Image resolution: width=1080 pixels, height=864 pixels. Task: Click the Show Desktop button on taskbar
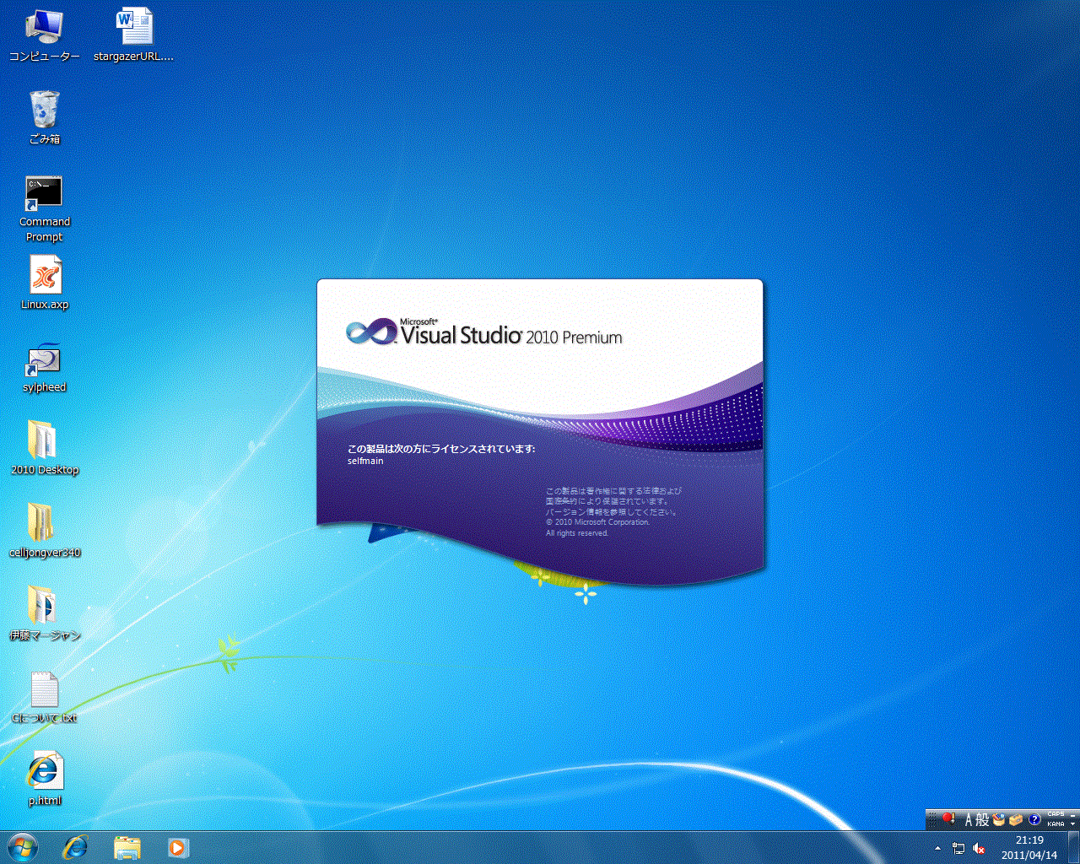1073,847
